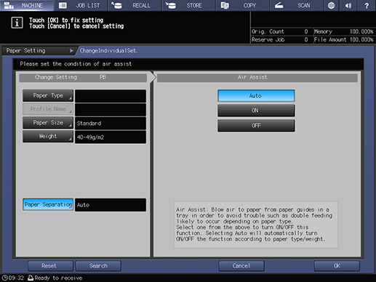Open Paper Type setting
The height and width of the screenshot is (282, 376).
(x=48, y=96)
